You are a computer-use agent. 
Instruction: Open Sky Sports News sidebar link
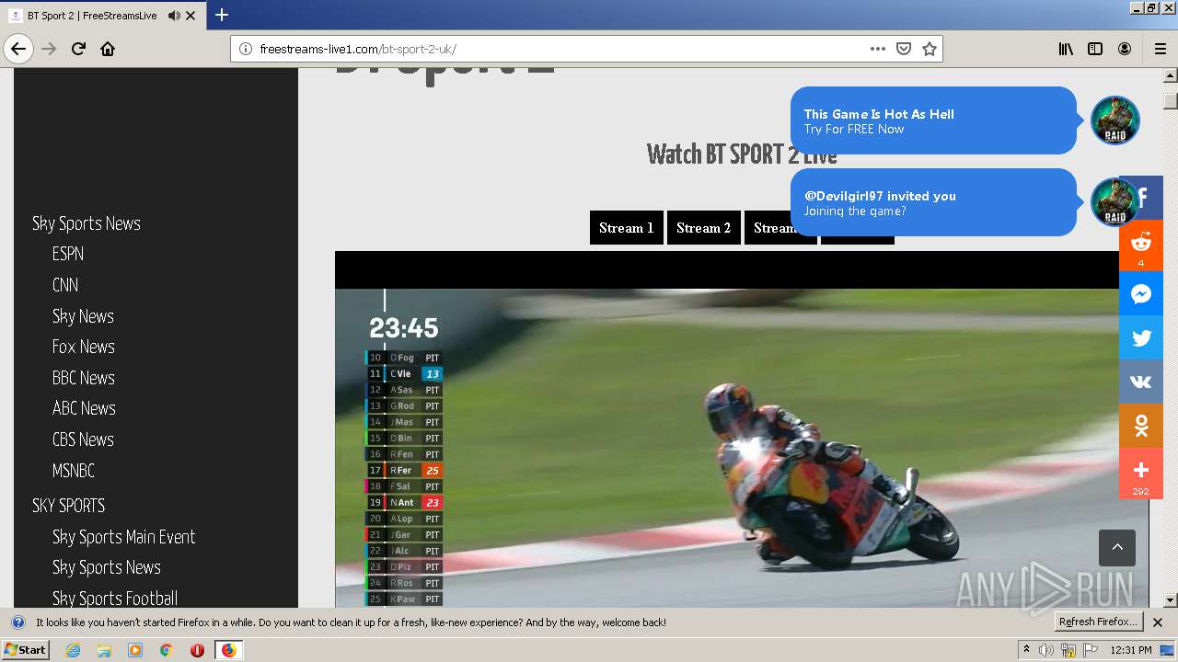coord(87,223)
